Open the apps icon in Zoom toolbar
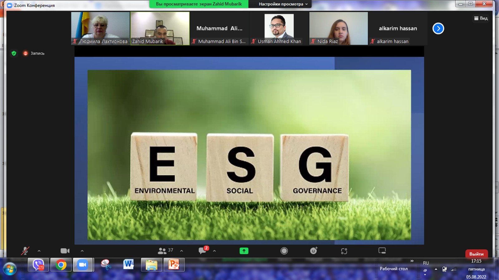 pyautogui.click(x=344, y=251)
